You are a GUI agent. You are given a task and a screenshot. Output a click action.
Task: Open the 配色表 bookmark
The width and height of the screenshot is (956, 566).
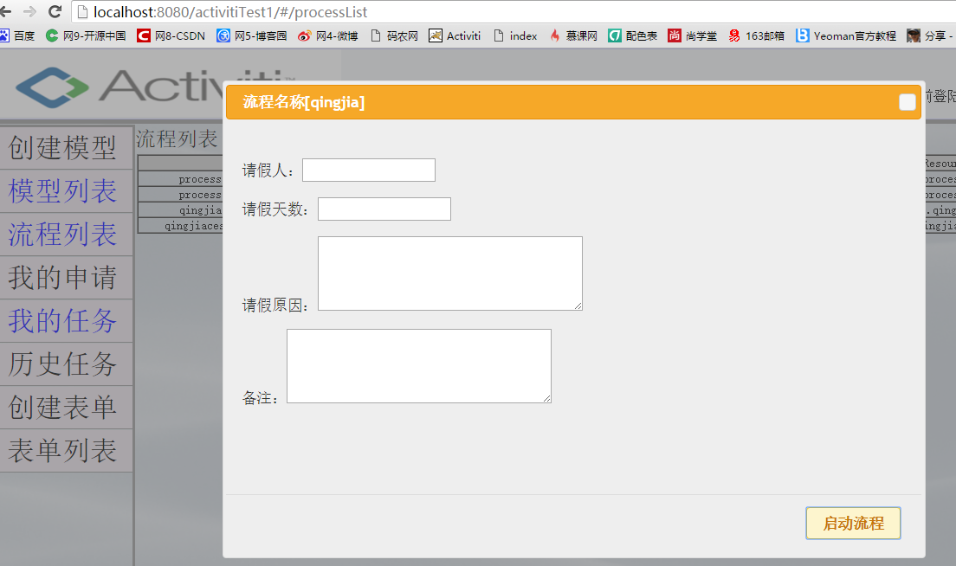click(633, 36)
